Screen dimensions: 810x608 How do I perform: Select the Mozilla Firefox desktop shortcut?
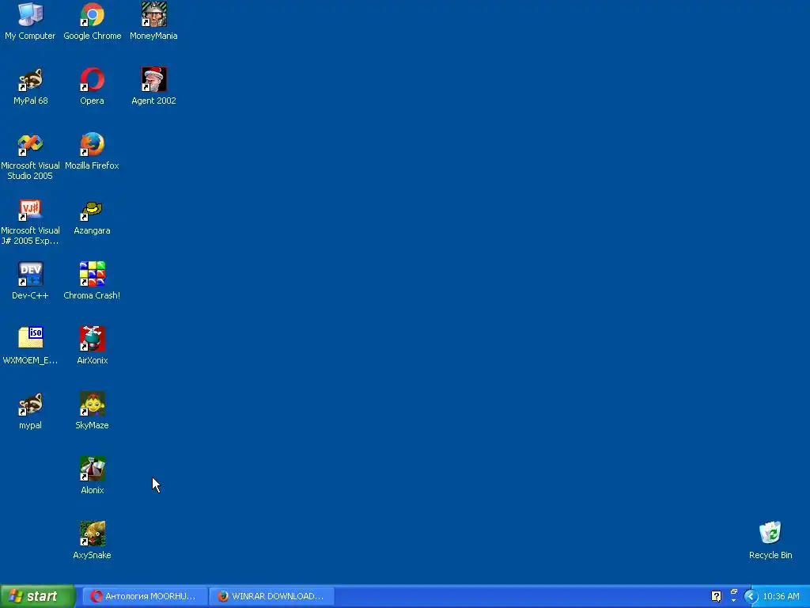click(x=92, y=151)
